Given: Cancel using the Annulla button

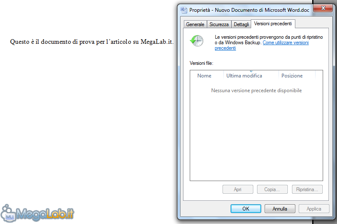Looking at the screenshot, I should (x=280, y=208).
